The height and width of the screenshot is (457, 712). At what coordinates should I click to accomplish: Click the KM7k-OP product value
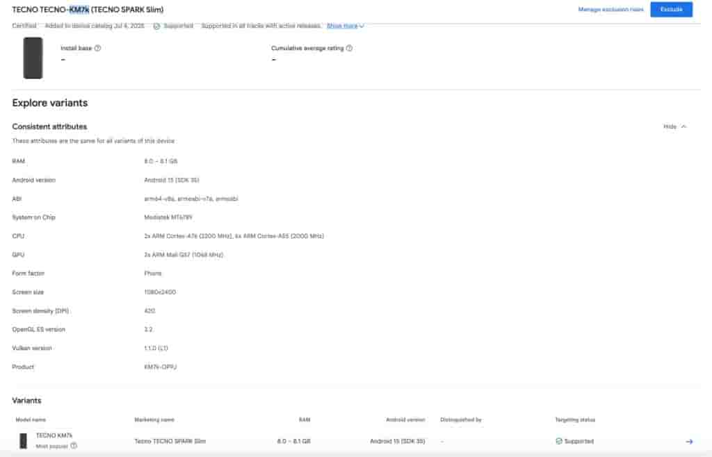(161, 367)
